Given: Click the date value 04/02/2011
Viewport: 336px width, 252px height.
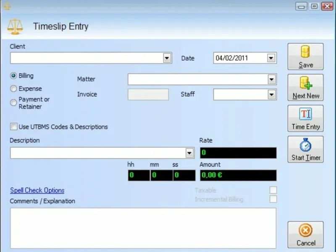Looking at the screenshot, I should tap(232, 58).
